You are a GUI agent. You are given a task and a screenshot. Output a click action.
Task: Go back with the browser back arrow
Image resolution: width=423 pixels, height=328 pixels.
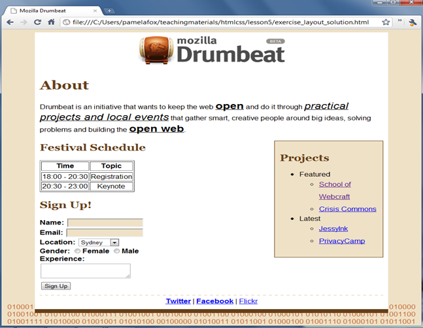coord(10,22)
